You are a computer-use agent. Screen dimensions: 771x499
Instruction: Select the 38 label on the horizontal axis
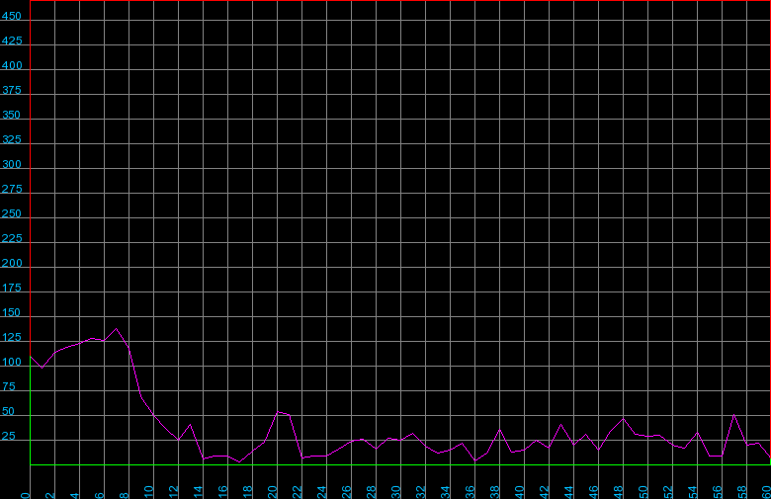pos(494,492)
